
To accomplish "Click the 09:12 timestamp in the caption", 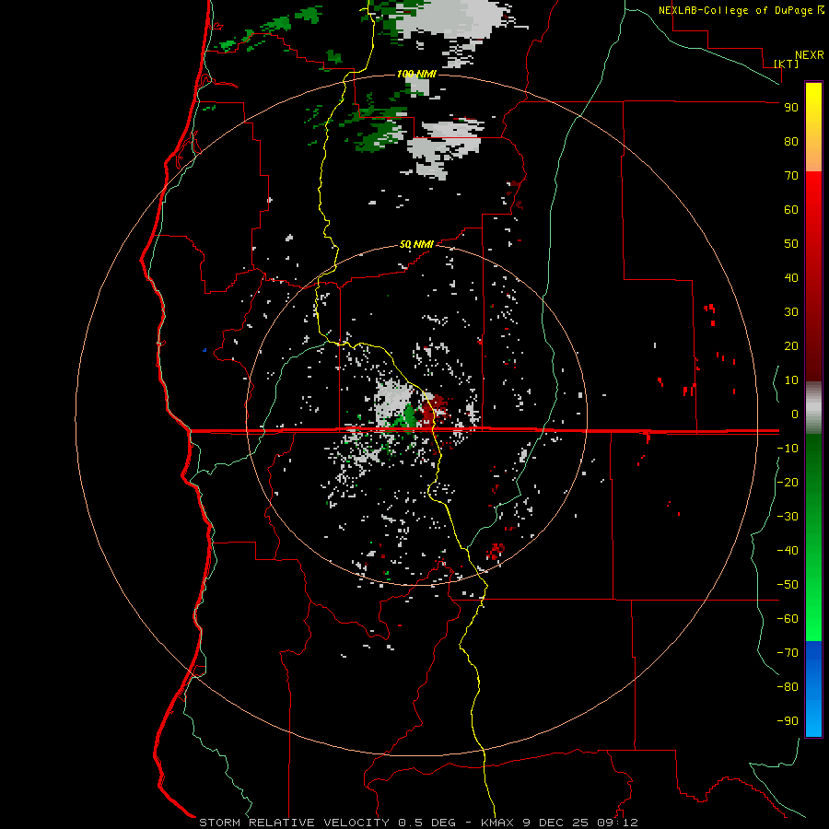I will tap(617, 823).
